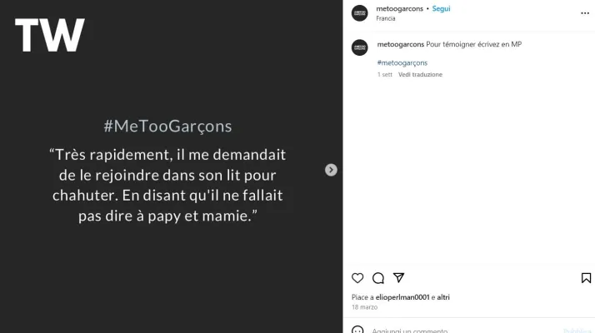
Task: Go to next carousel slide arrow
Action: (331, 170)
